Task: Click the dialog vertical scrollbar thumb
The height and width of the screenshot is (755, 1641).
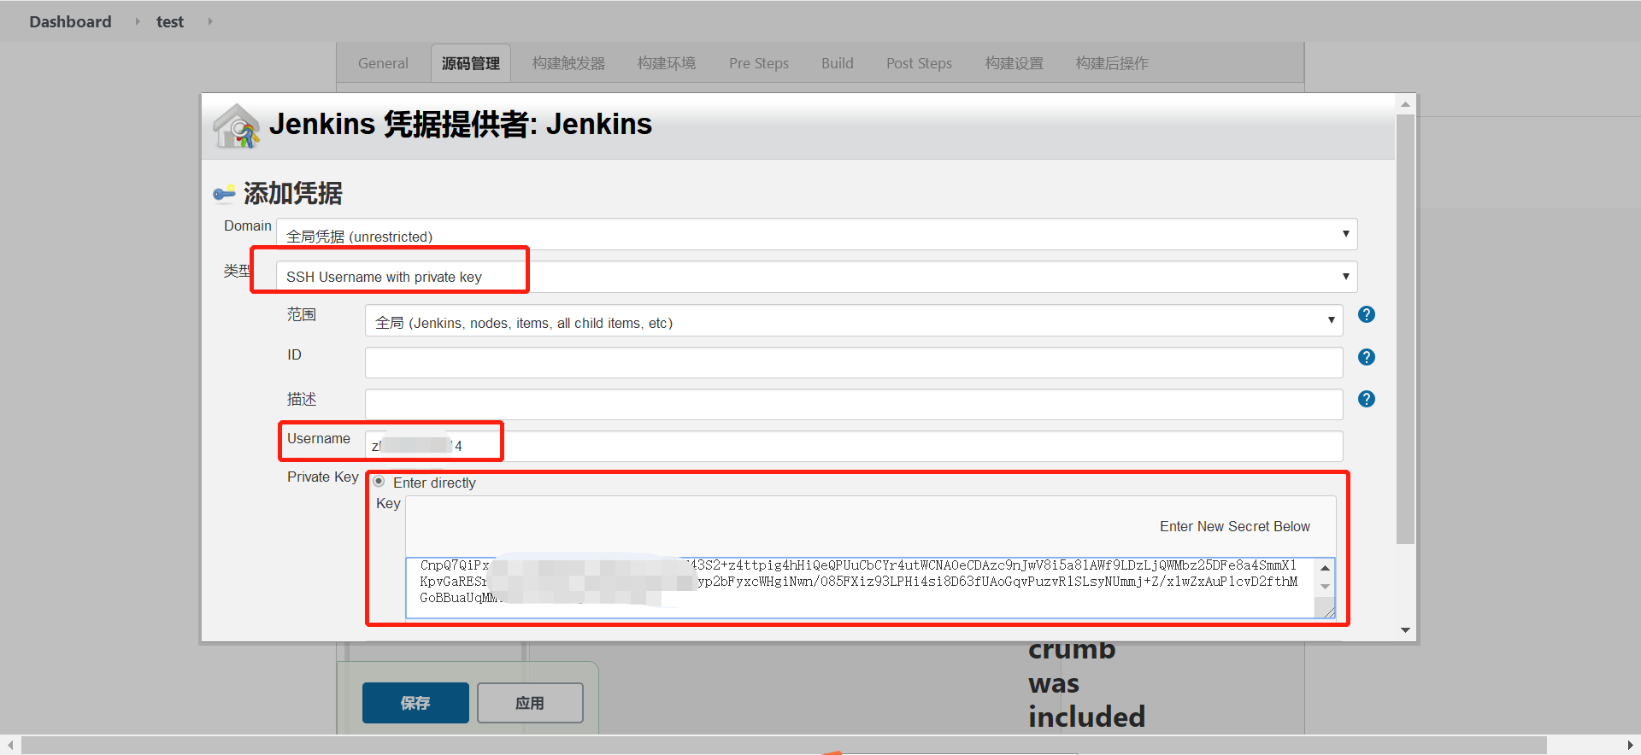Action: coord(1405,329)
